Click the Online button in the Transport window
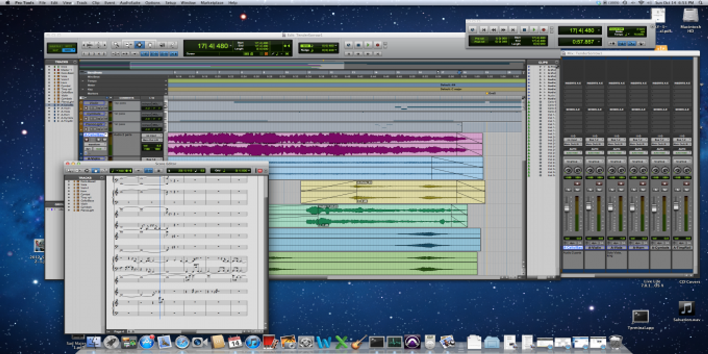Image resolution: width=708 pixels, height=354 pixels. (473, 30)
